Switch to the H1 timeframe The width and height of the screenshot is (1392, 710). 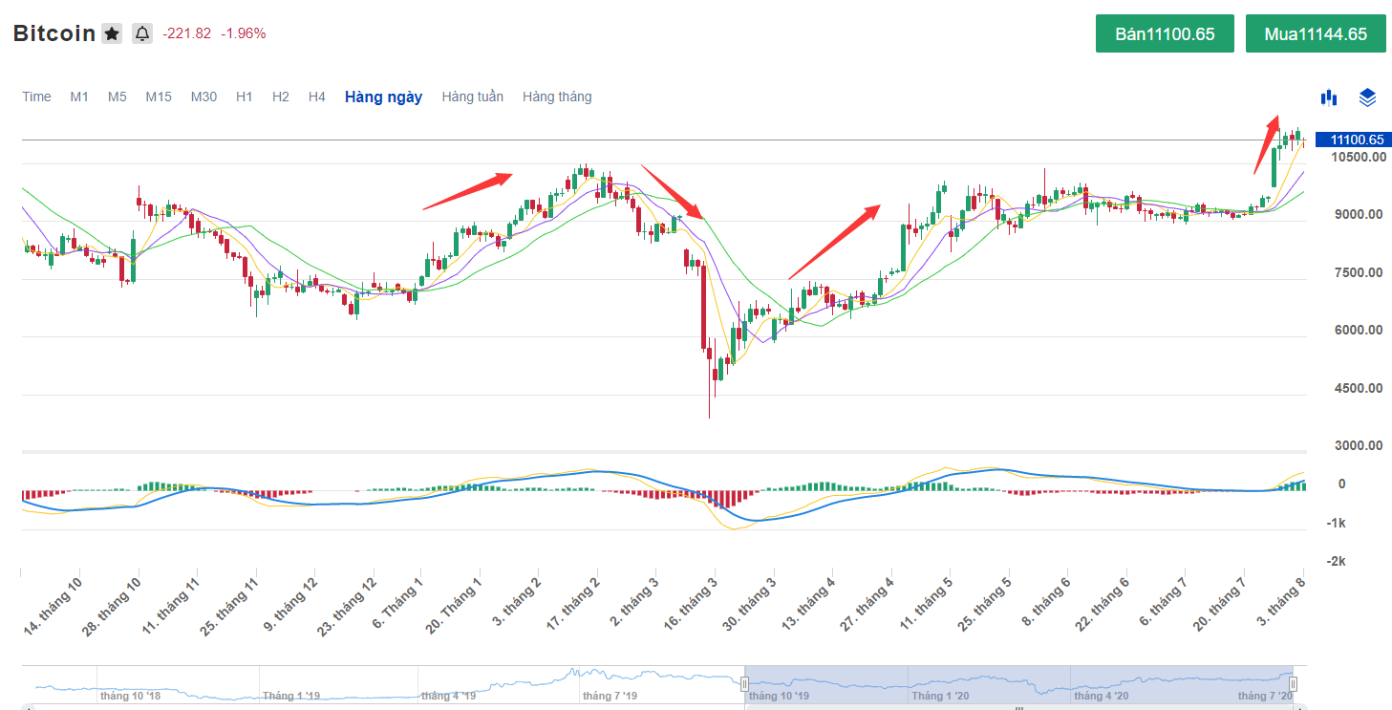click(x=245, y=97)
